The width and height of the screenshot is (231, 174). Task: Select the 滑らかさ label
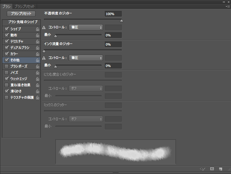[16, 91]
